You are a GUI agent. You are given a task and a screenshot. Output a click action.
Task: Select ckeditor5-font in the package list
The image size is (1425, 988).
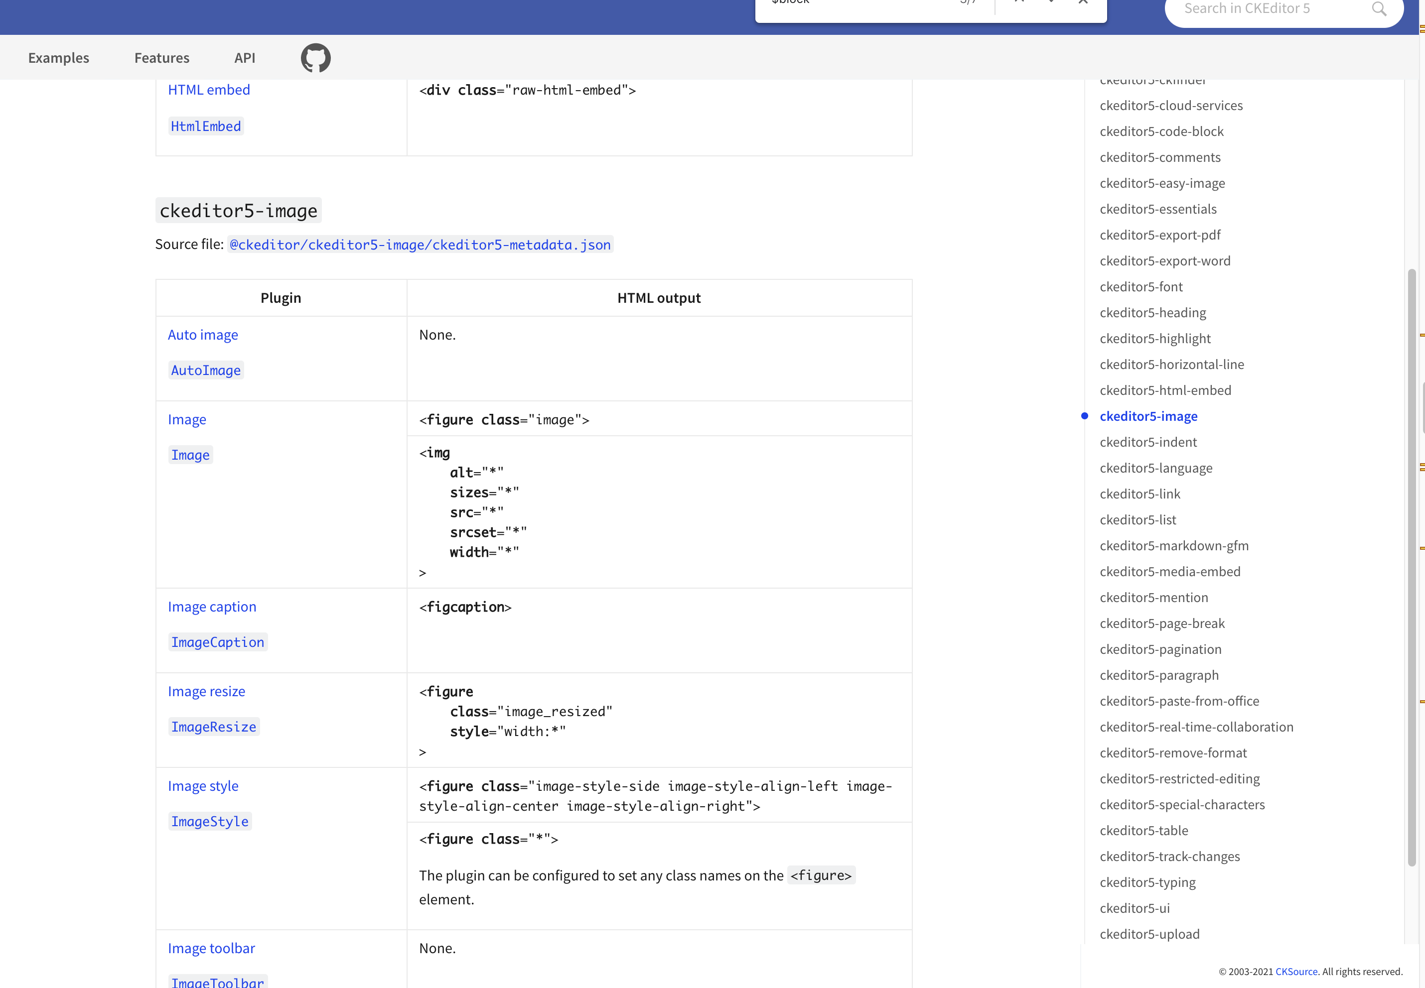click(x=1141, y=287)
